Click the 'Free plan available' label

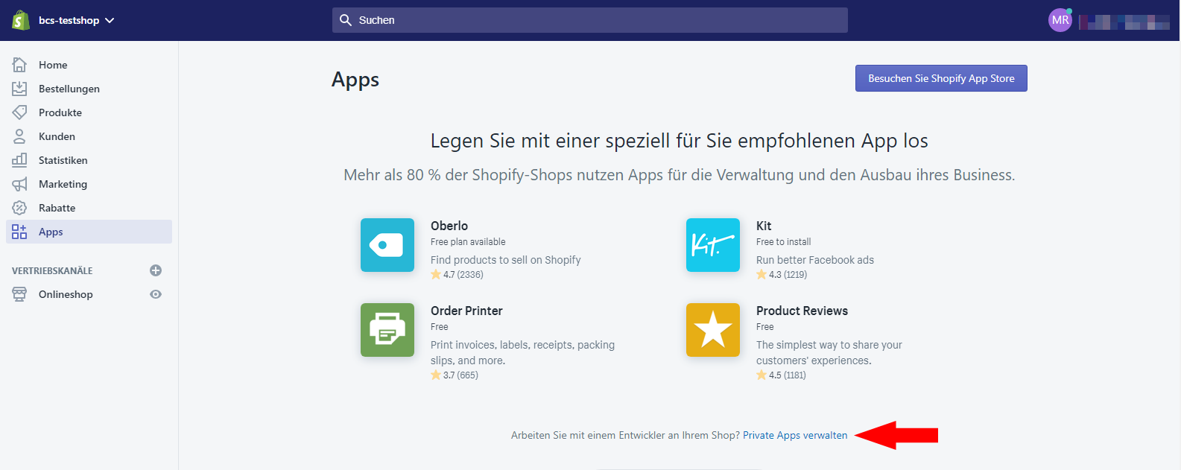point(468,242)
